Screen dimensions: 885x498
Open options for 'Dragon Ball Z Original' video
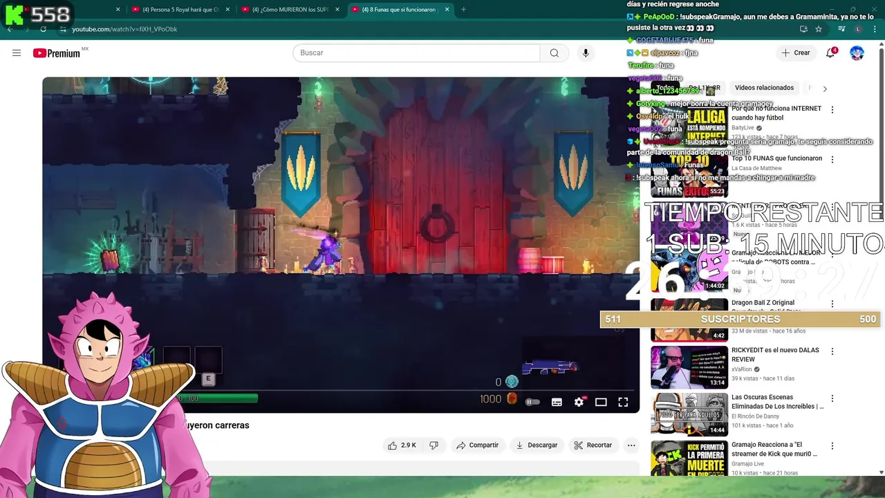[832, 304]
